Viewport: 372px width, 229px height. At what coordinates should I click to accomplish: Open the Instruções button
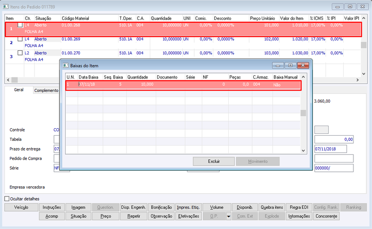(x=52, y=207)
